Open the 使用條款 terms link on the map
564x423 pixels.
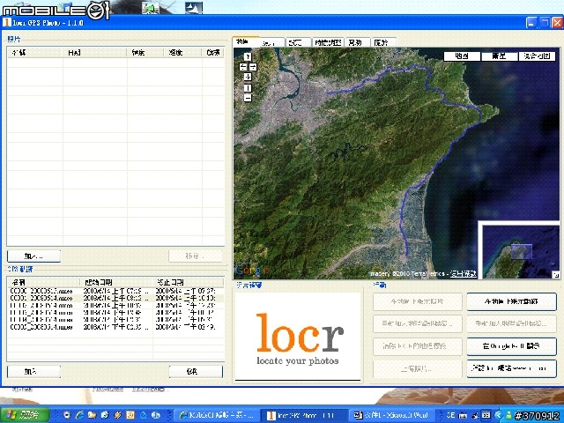tap(464, 274)
